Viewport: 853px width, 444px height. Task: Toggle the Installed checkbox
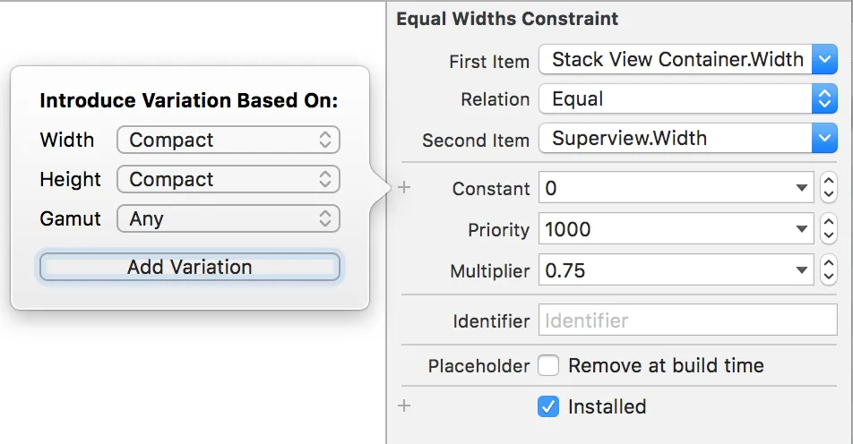point(548,406)
